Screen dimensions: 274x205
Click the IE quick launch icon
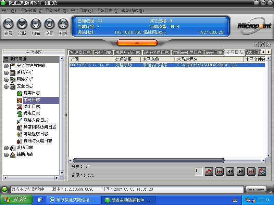coord(40,200)
